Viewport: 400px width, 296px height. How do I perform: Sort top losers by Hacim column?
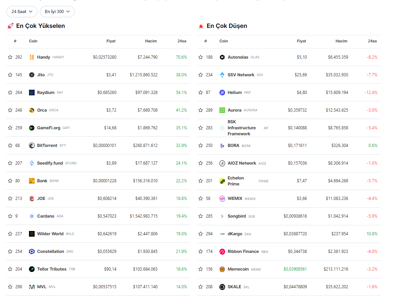coord(341,41)
